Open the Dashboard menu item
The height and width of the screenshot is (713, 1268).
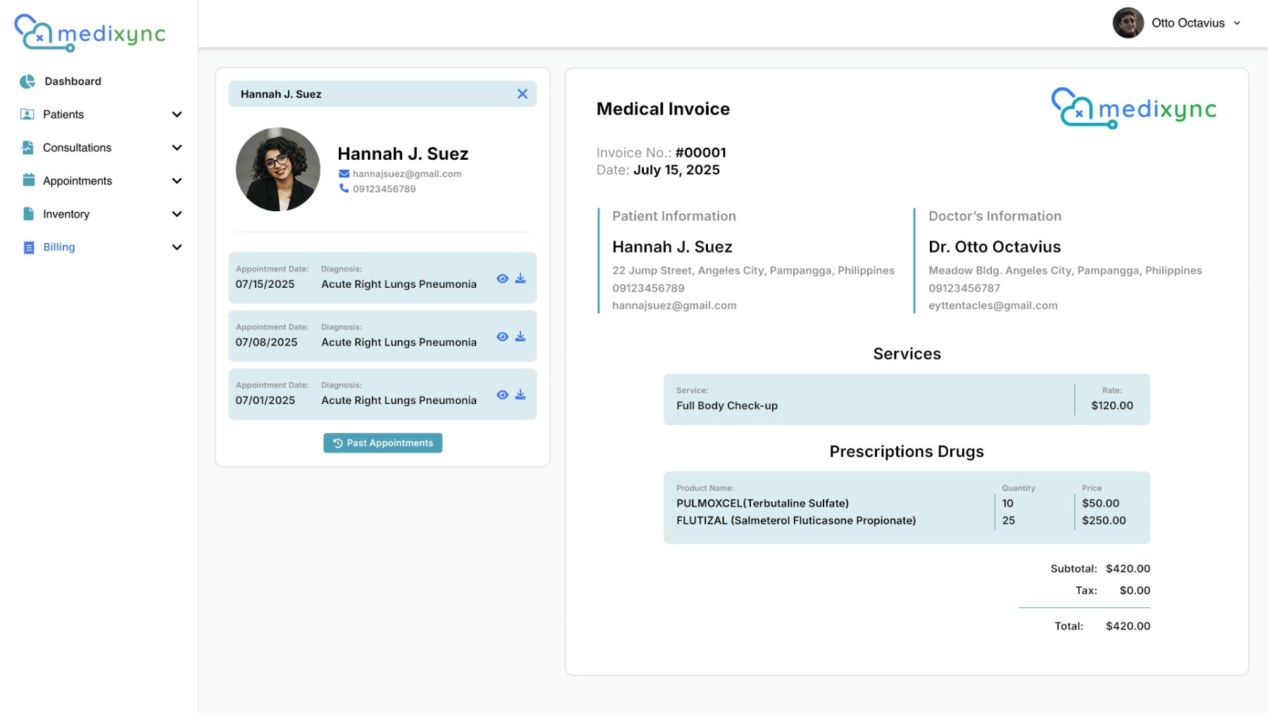pyautogui.click(x=73, y=82)
